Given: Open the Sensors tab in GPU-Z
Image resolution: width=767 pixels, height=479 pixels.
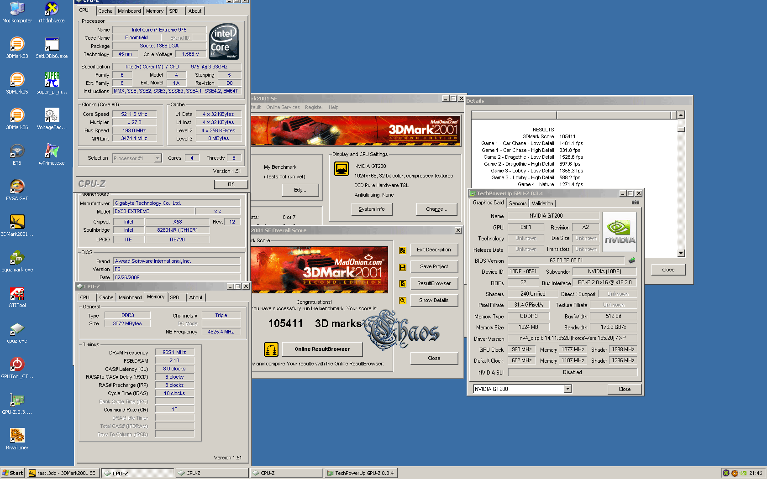Looking at the screenshot, I should [x=518, y=203].
